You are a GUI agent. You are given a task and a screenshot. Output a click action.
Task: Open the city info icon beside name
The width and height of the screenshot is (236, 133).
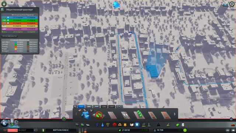coord(43,130)
